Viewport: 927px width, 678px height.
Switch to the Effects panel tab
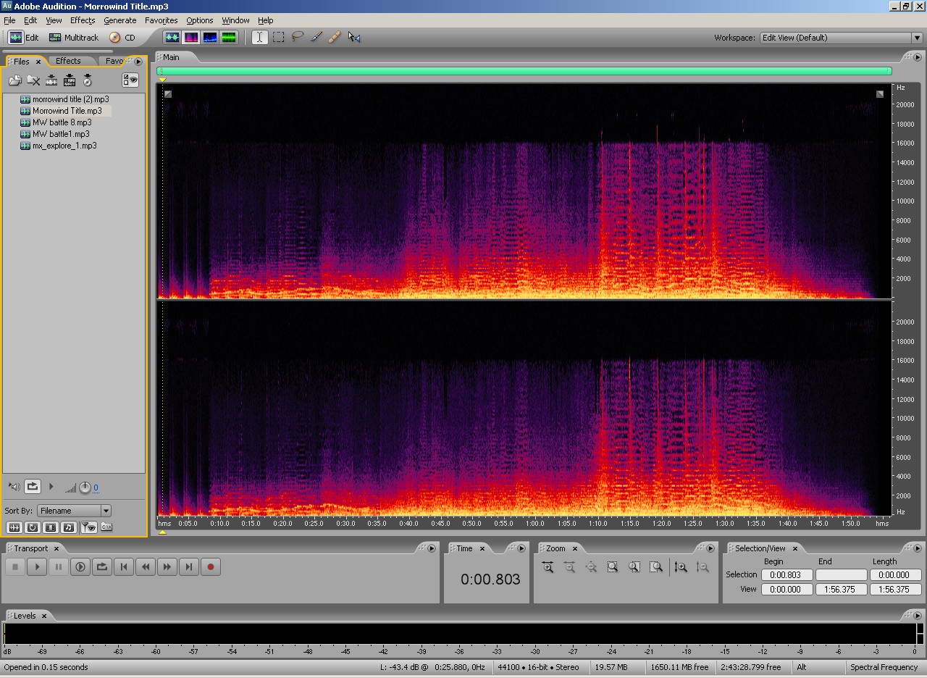pos(68,61)
